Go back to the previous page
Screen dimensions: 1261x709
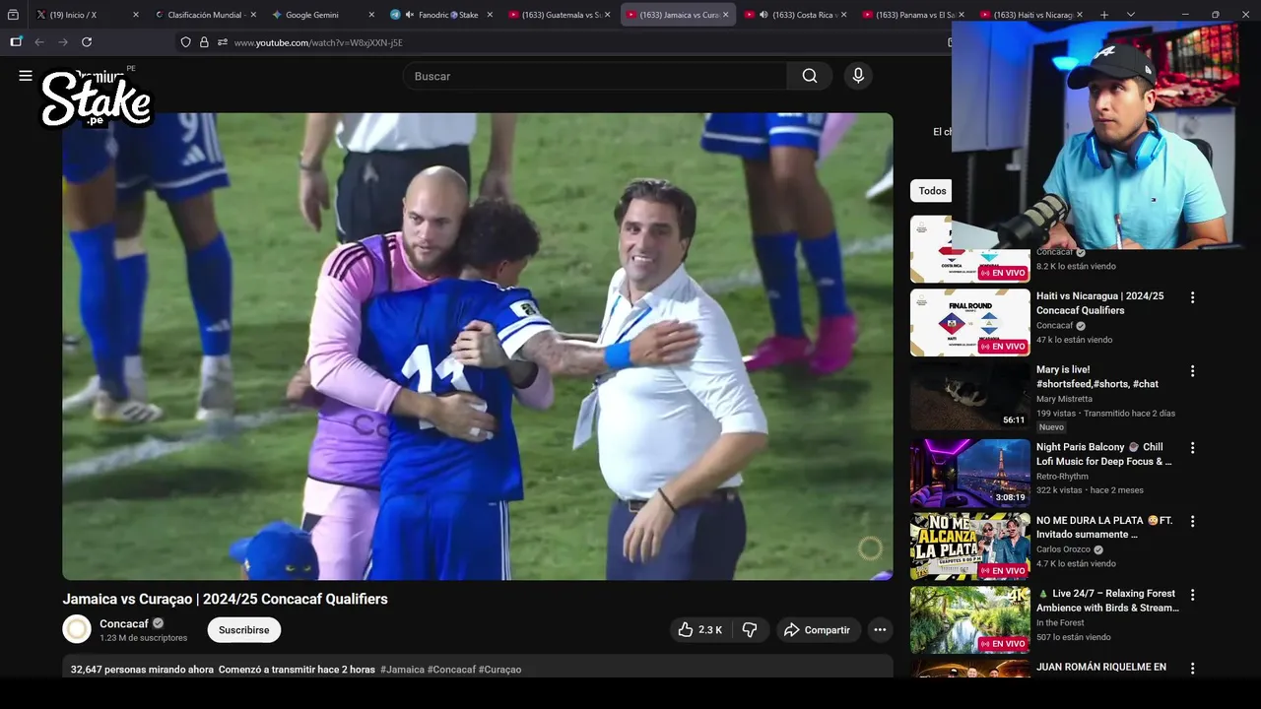[x=39, y=42]
